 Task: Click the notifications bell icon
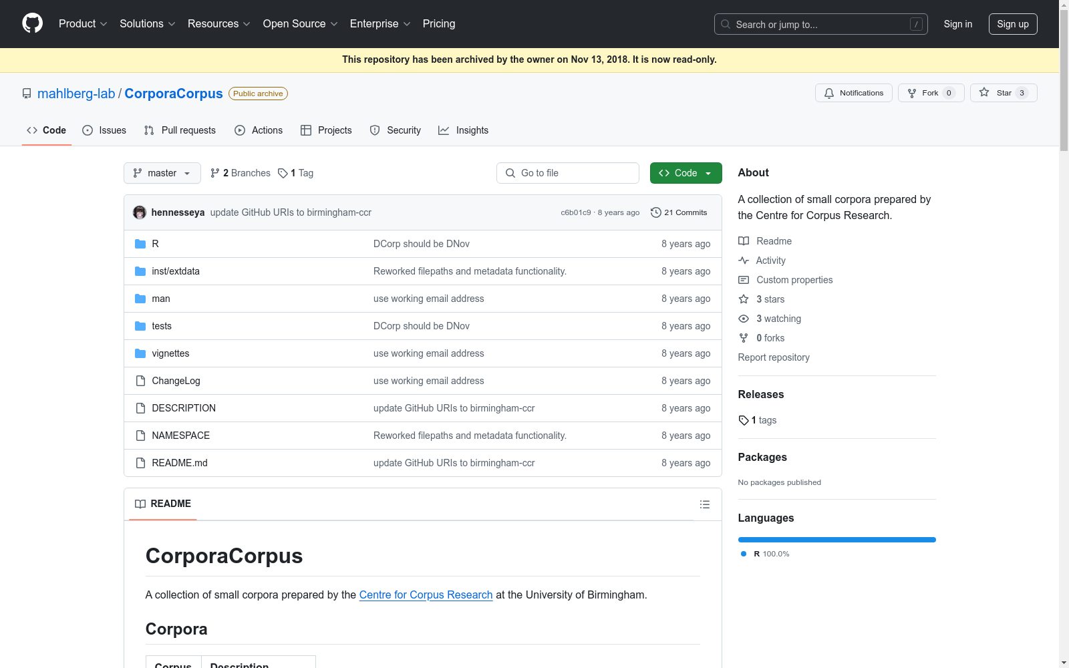click(829, 93)
